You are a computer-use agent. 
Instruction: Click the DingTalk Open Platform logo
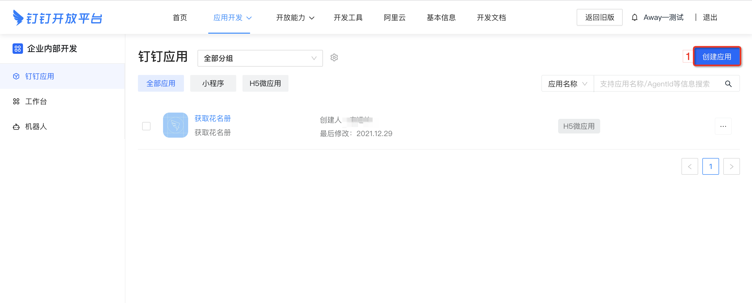tap(57, 18)
